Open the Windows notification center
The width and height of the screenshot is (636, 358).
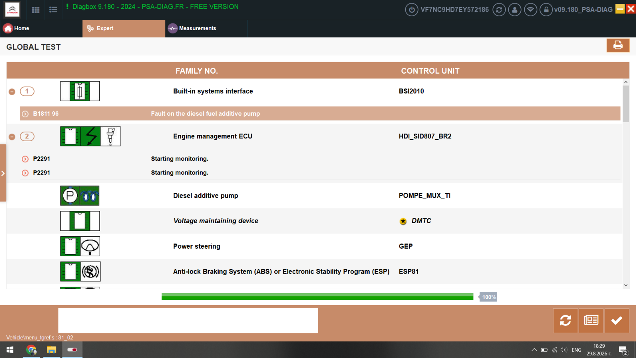tap(623, 350)
